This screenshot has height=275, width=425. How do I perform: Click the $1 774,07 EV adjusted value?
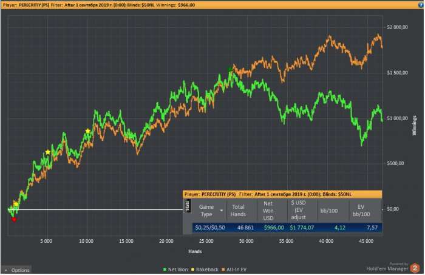click(x=302, y=228)
